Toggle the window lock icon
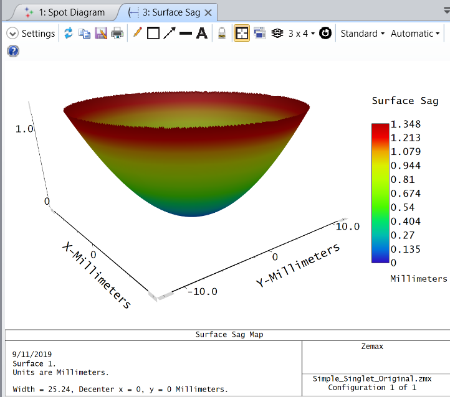Viewport: 450px width, 397px height. point(222,33)
